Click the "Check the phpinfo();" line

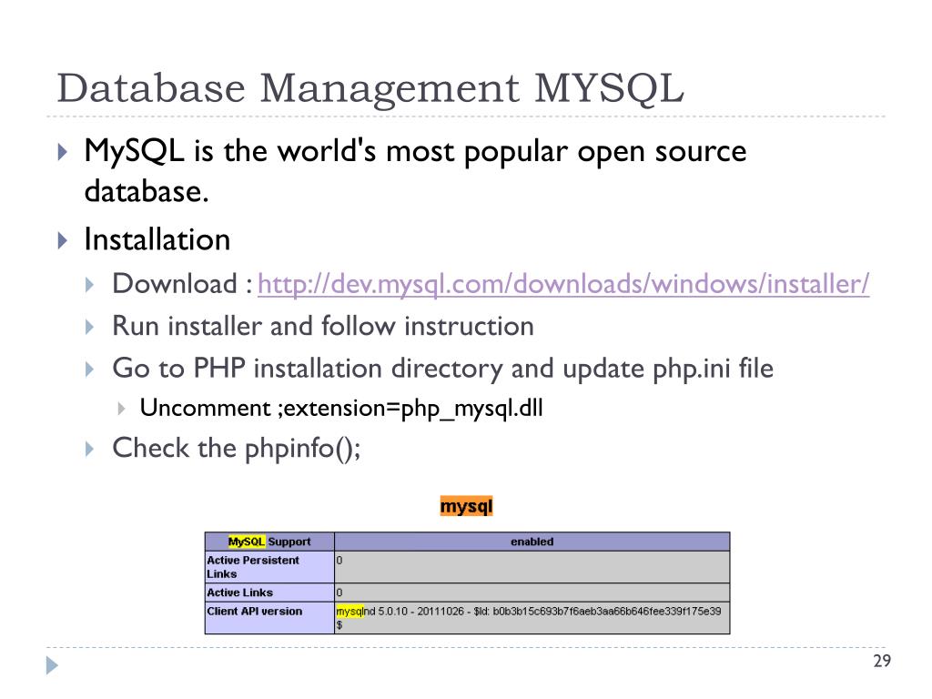click(237, 448)
